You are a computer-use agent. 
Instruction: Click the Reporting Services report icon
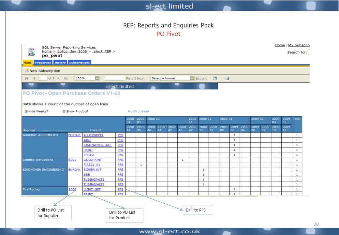pos(32,52)
